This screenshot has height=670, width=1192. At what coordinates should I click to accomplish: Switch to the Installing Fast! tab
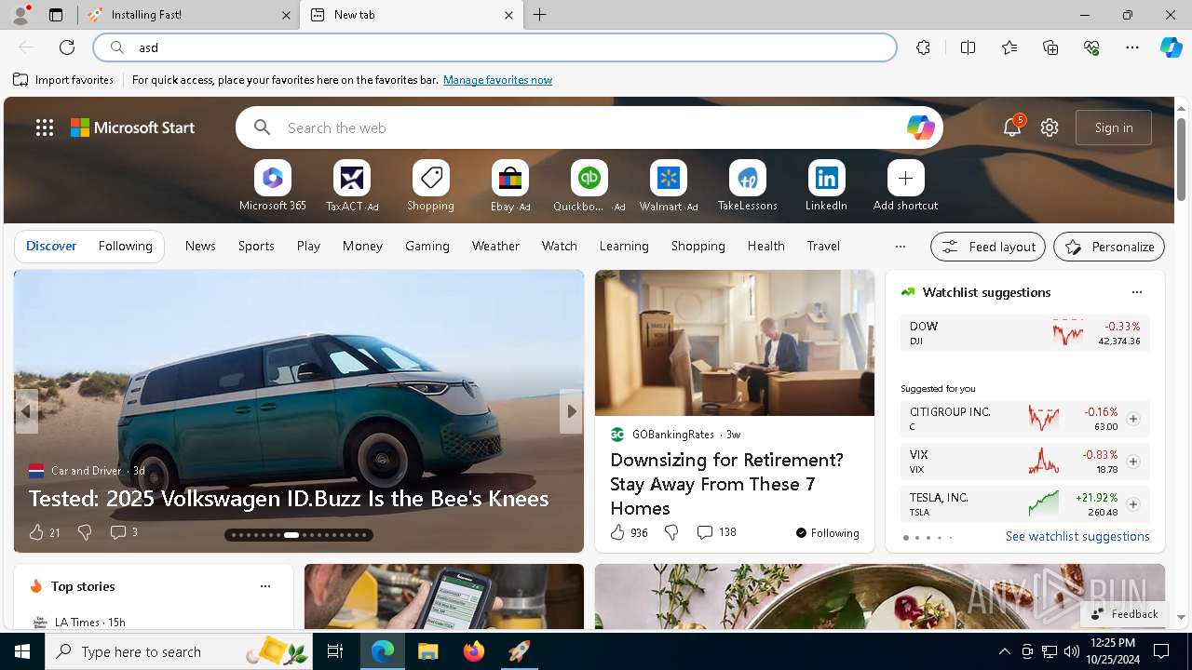[x=190, y=15]
